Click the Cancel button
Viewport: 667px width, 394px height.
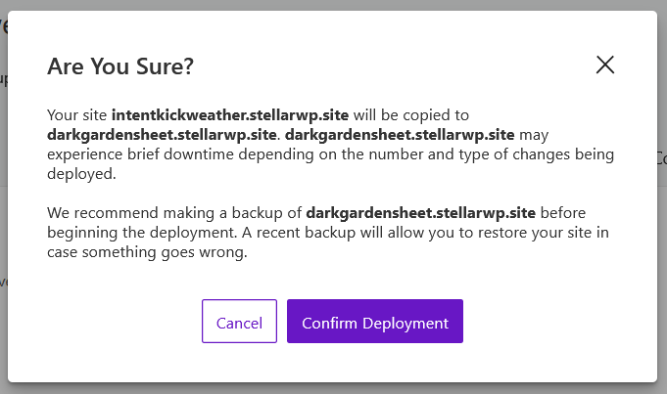coord(239,322)
